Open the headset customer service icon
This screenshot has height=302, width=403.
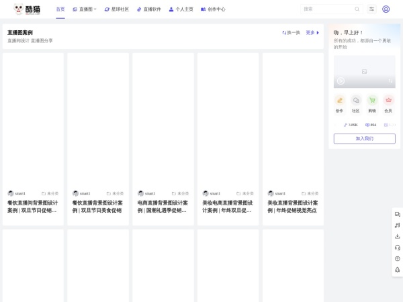tap(397, 248)
